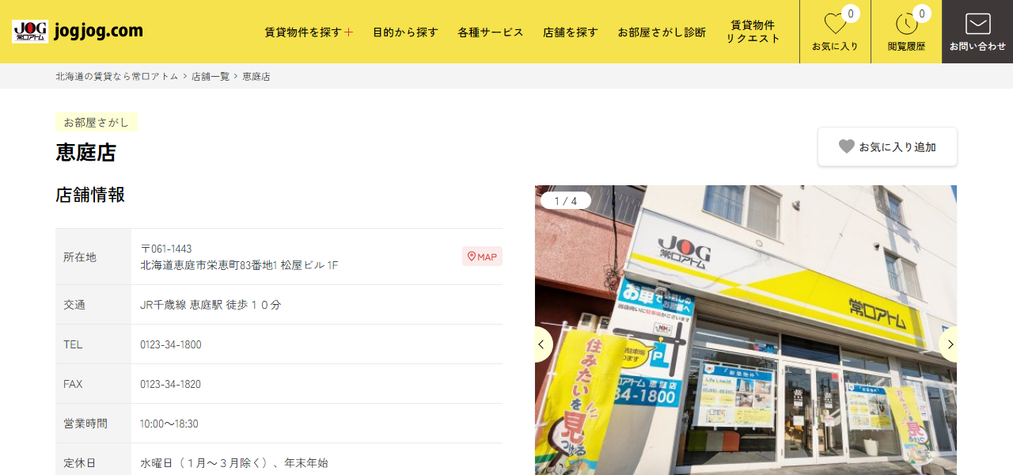Expand 賃貸物件を探す menu with plus sign
This screenshot has height=475, width=1013.
[309, 32]
